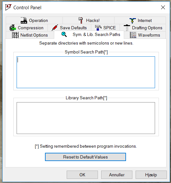Click the factory icon on Operation tab
This screenshot has width=171, height=183.
pyautogui.click(x=24, y=20)
